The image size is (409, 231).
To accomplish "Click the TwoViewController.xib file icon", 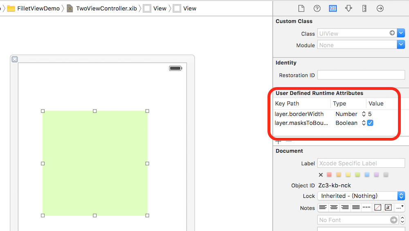I will [x=70, y=8].
